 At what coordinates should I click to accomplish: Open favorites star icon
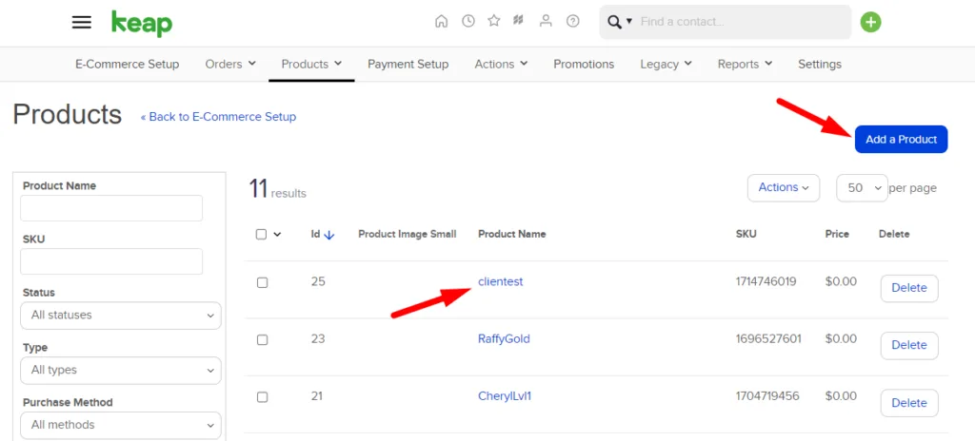pyautogui.click(x=494, y=21)
